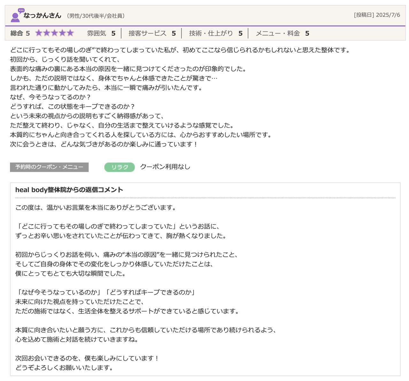Click the fourth purple rating star
Image resolution: width=409 pixels, height=381 pixels.
tap(62, 33)
